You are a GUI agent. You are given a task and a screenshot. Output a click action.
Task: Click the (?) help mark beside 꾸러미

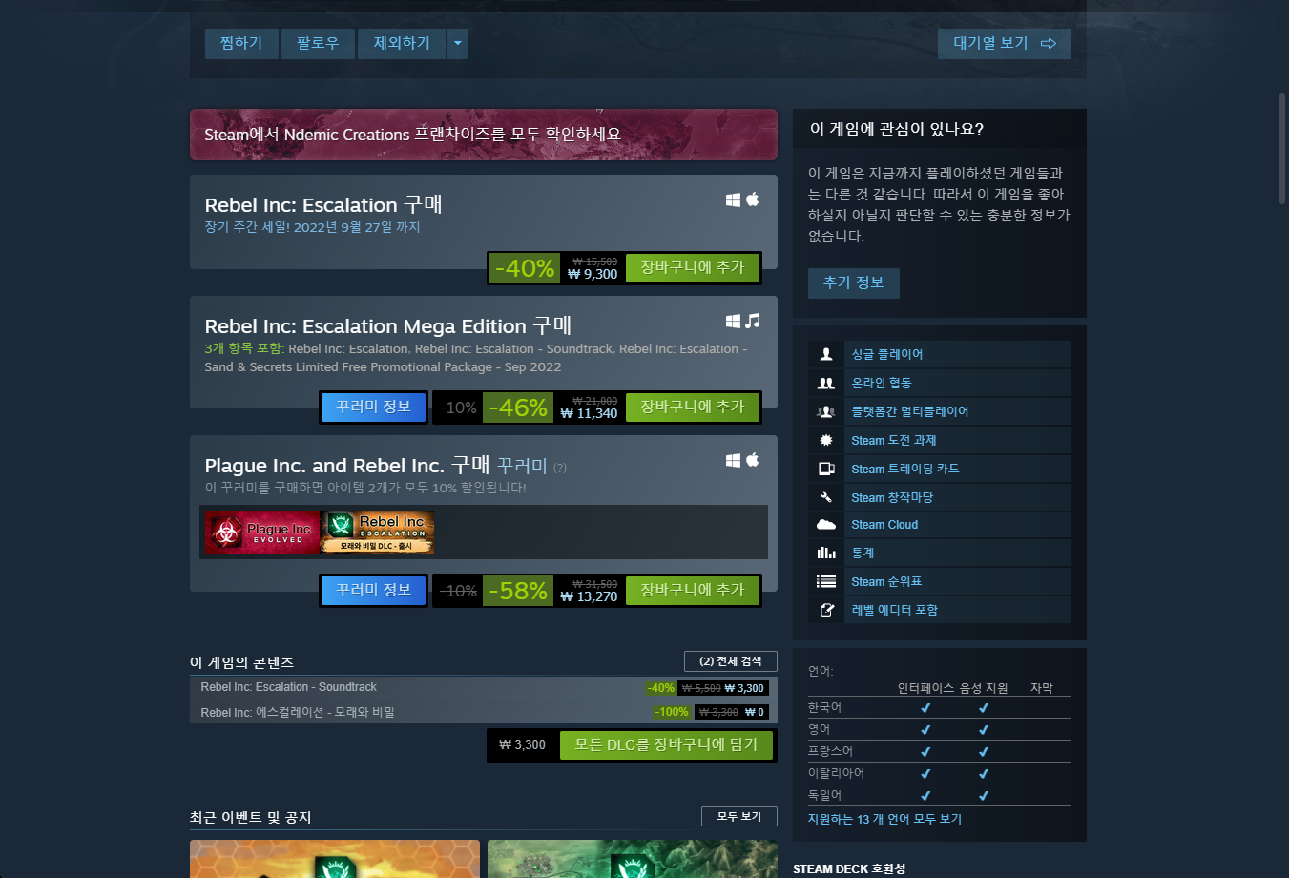[560, 468]
